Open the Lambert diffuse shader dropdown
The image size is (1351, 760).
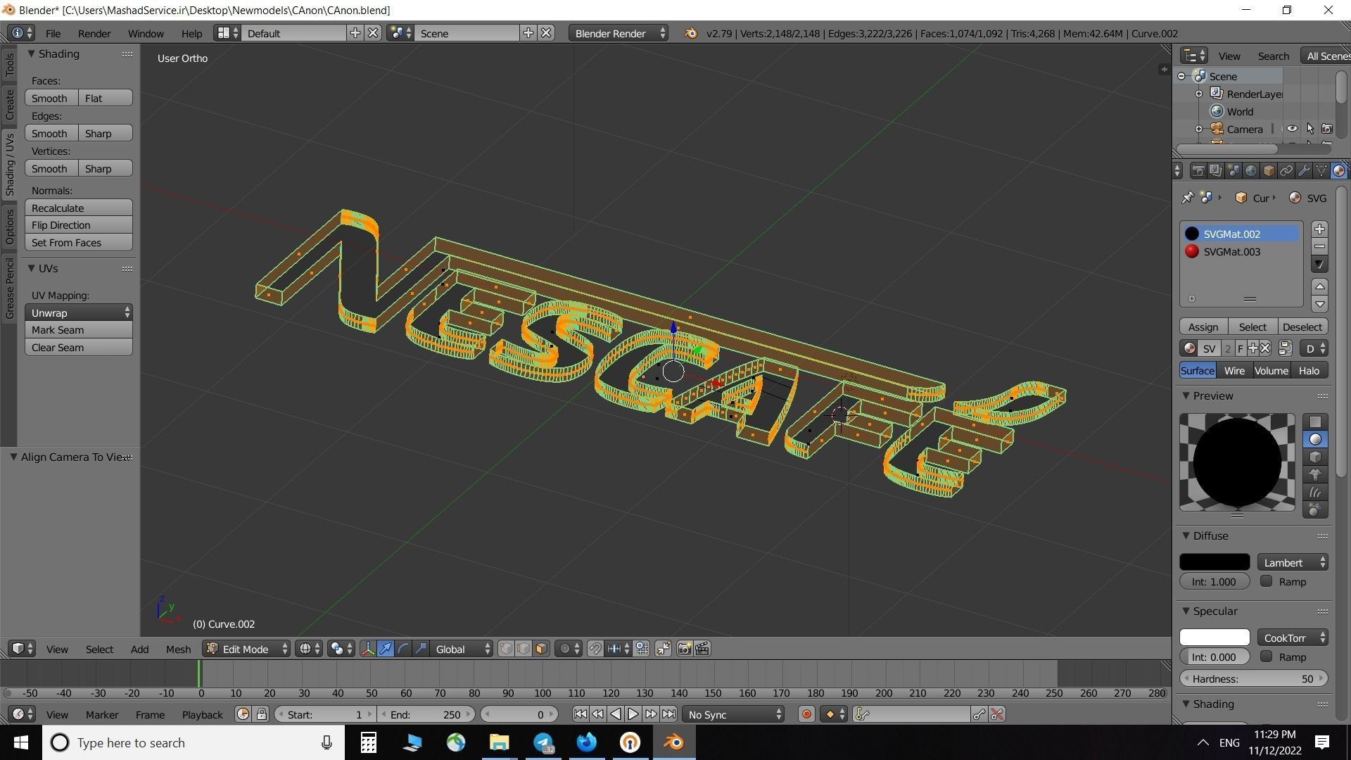[1293, 562]
